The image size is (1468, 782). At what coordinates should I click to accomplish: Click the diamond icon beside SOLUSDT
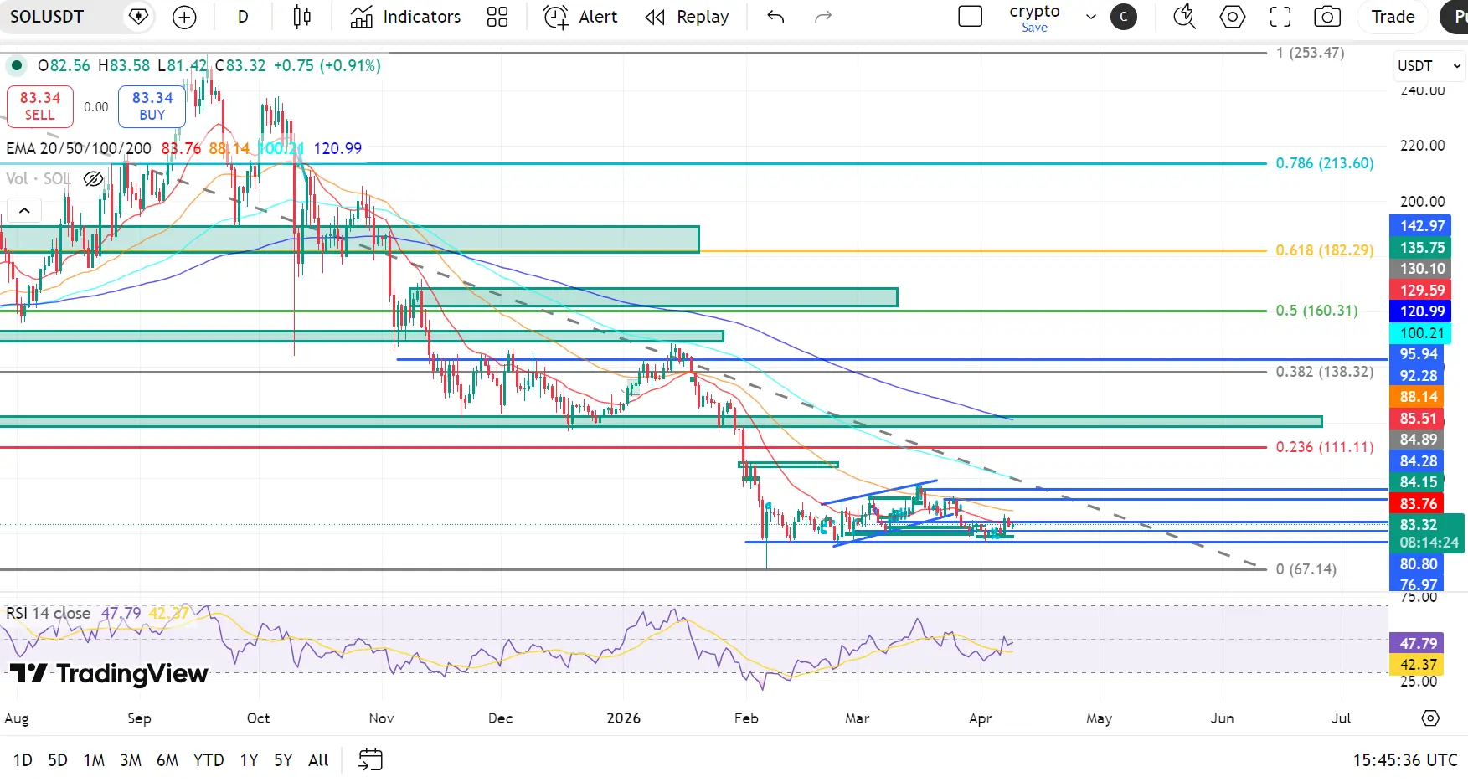click(138, 17)
